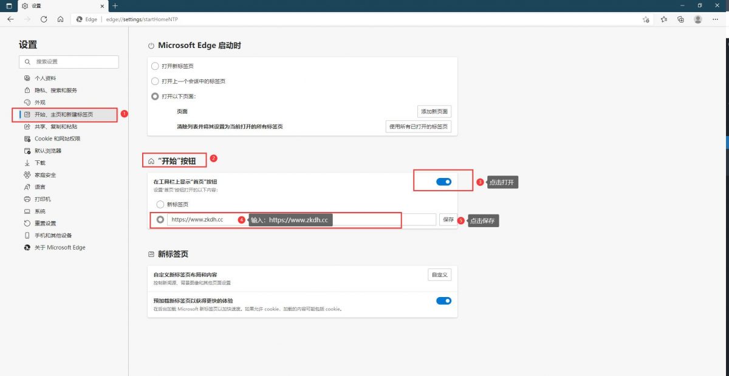
Task: Click the home icon in toolbar
Action: pos(60,19)
